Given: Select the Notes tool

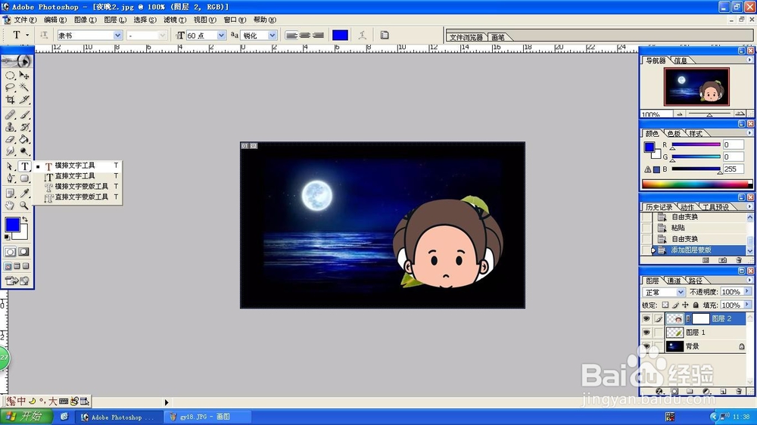Looking at the screenshot, I should click(x=10, y=194).
